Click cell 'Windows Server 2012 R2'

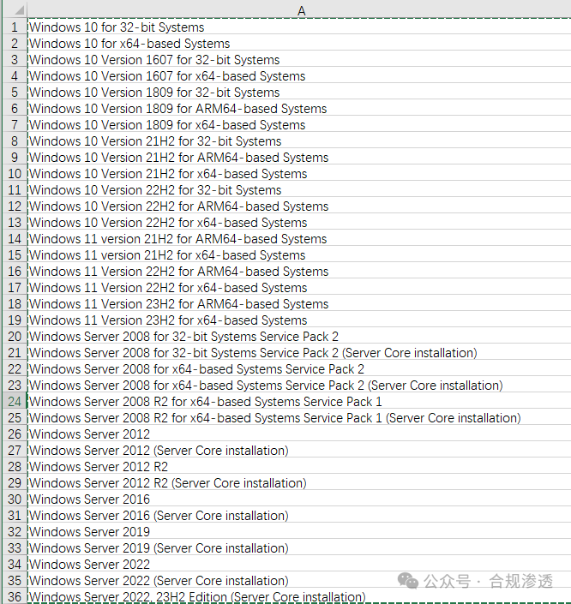[x=299, y=467]
